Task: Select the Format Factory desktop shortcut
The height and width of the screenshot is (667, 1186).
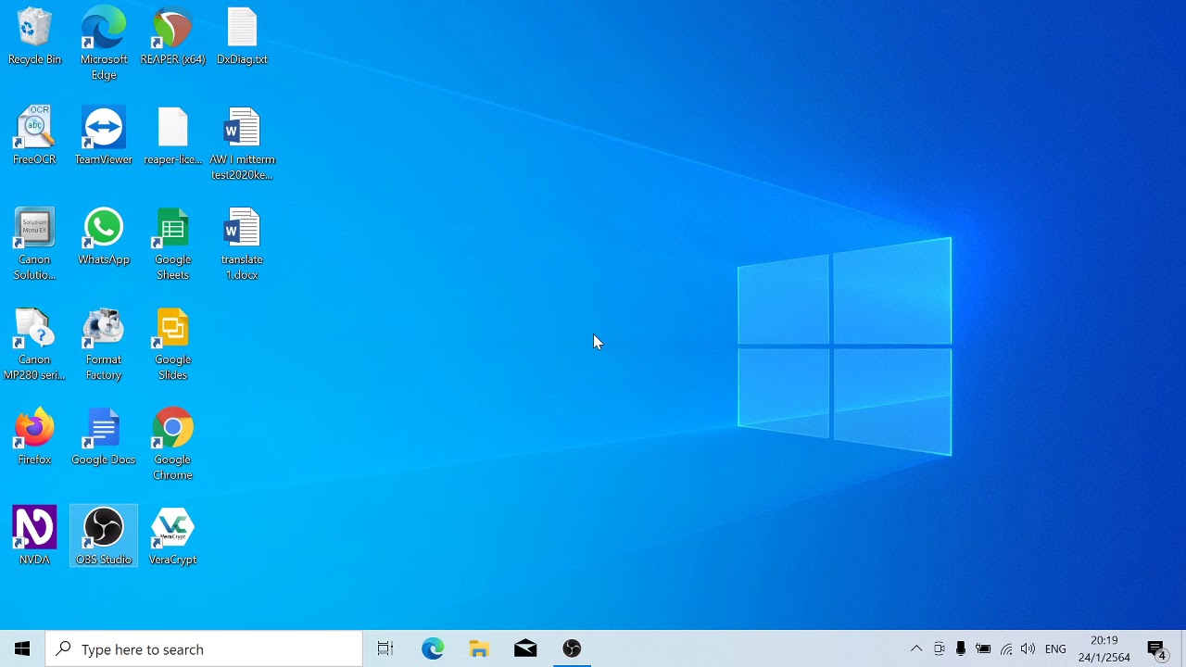Action: [x=104, y=344]
